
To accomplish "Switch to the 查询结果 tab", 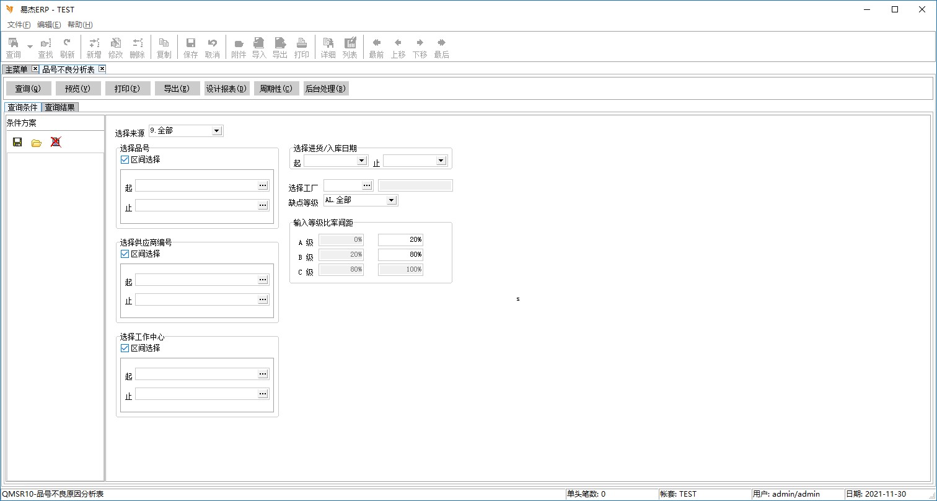I will tap(59, 107).
